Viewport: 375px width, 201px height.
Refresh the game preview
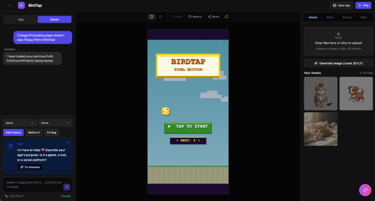pyautogui.click(x=226, y=17)
